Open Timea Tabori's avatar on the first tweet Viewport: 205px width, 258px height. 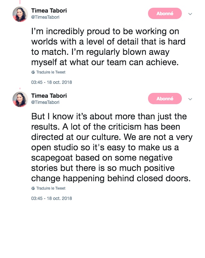coord(20,14)
